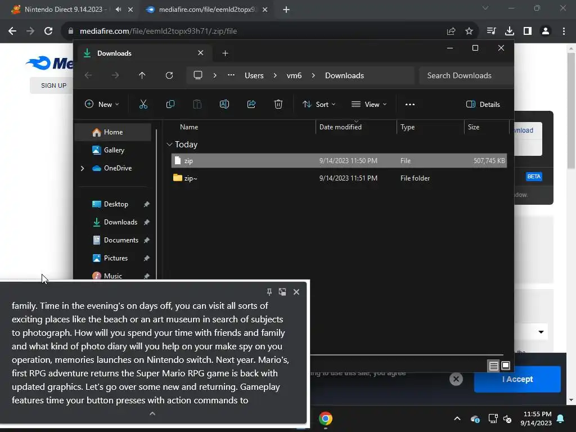This screenshot has width=576, height=432.
Task: Click I Accept cookie button
Action: 517,379
